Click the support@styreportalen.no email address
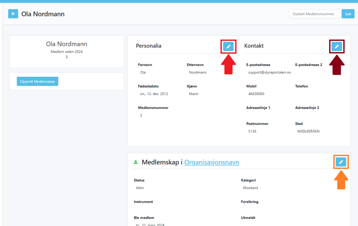The height and width of the screenshot is (226, 358). pyautogui.click(x=269, y=72)
